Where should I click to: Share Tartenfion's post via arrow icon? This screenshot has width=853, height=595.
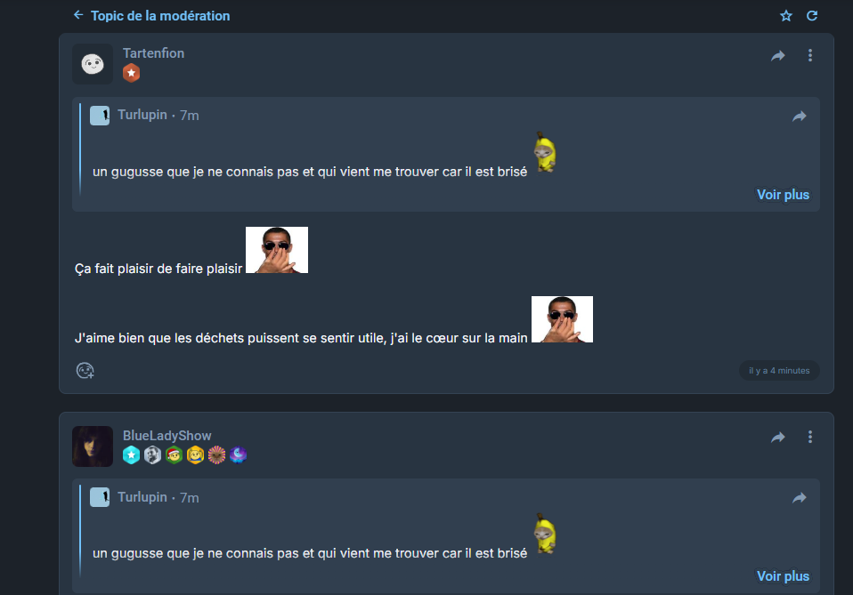(778, 55)
